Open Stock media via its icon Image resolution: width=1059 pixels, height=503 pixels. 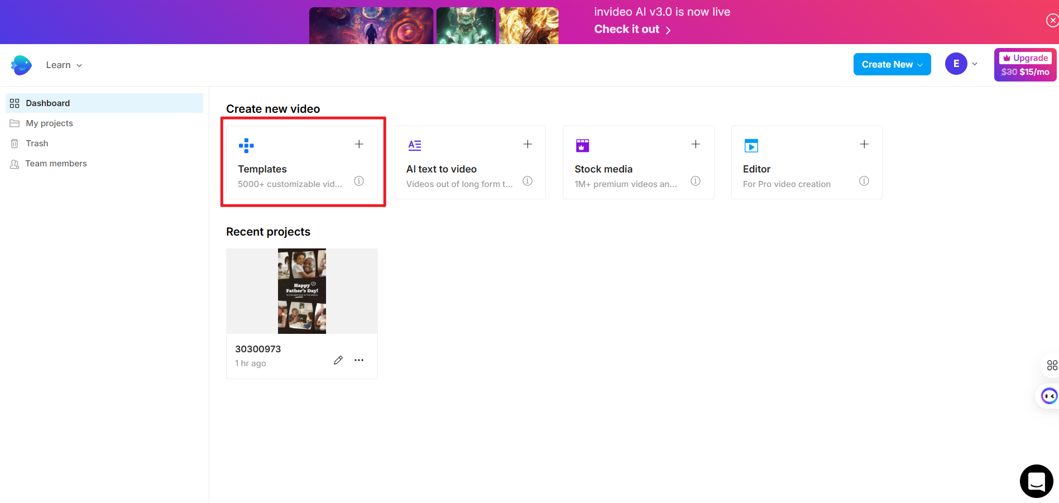click(x=582, y=145)
